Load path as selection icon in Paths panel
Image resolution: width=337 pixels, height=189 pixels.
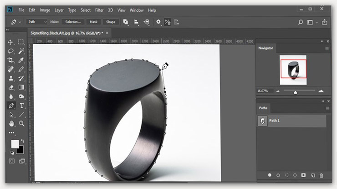pyautogui.click(x=286, y=175)
